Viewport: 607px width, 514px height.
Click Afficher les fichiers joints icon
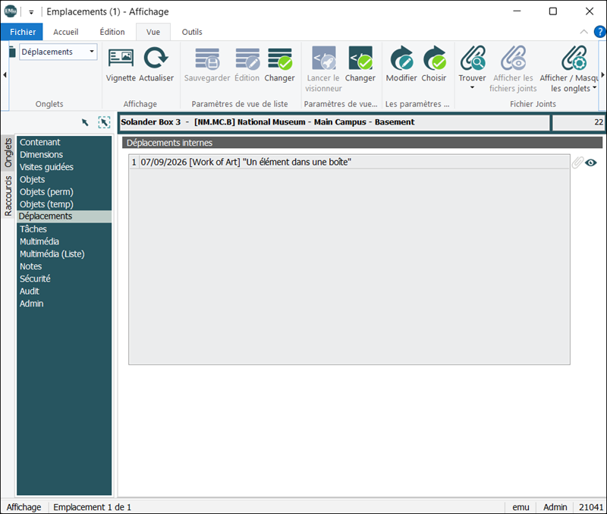click(x=513, y=58)
